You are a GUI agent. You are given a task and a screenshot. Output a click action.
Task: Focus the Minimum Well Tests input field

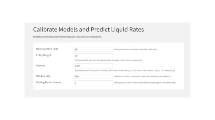click(x=94, y=49)
